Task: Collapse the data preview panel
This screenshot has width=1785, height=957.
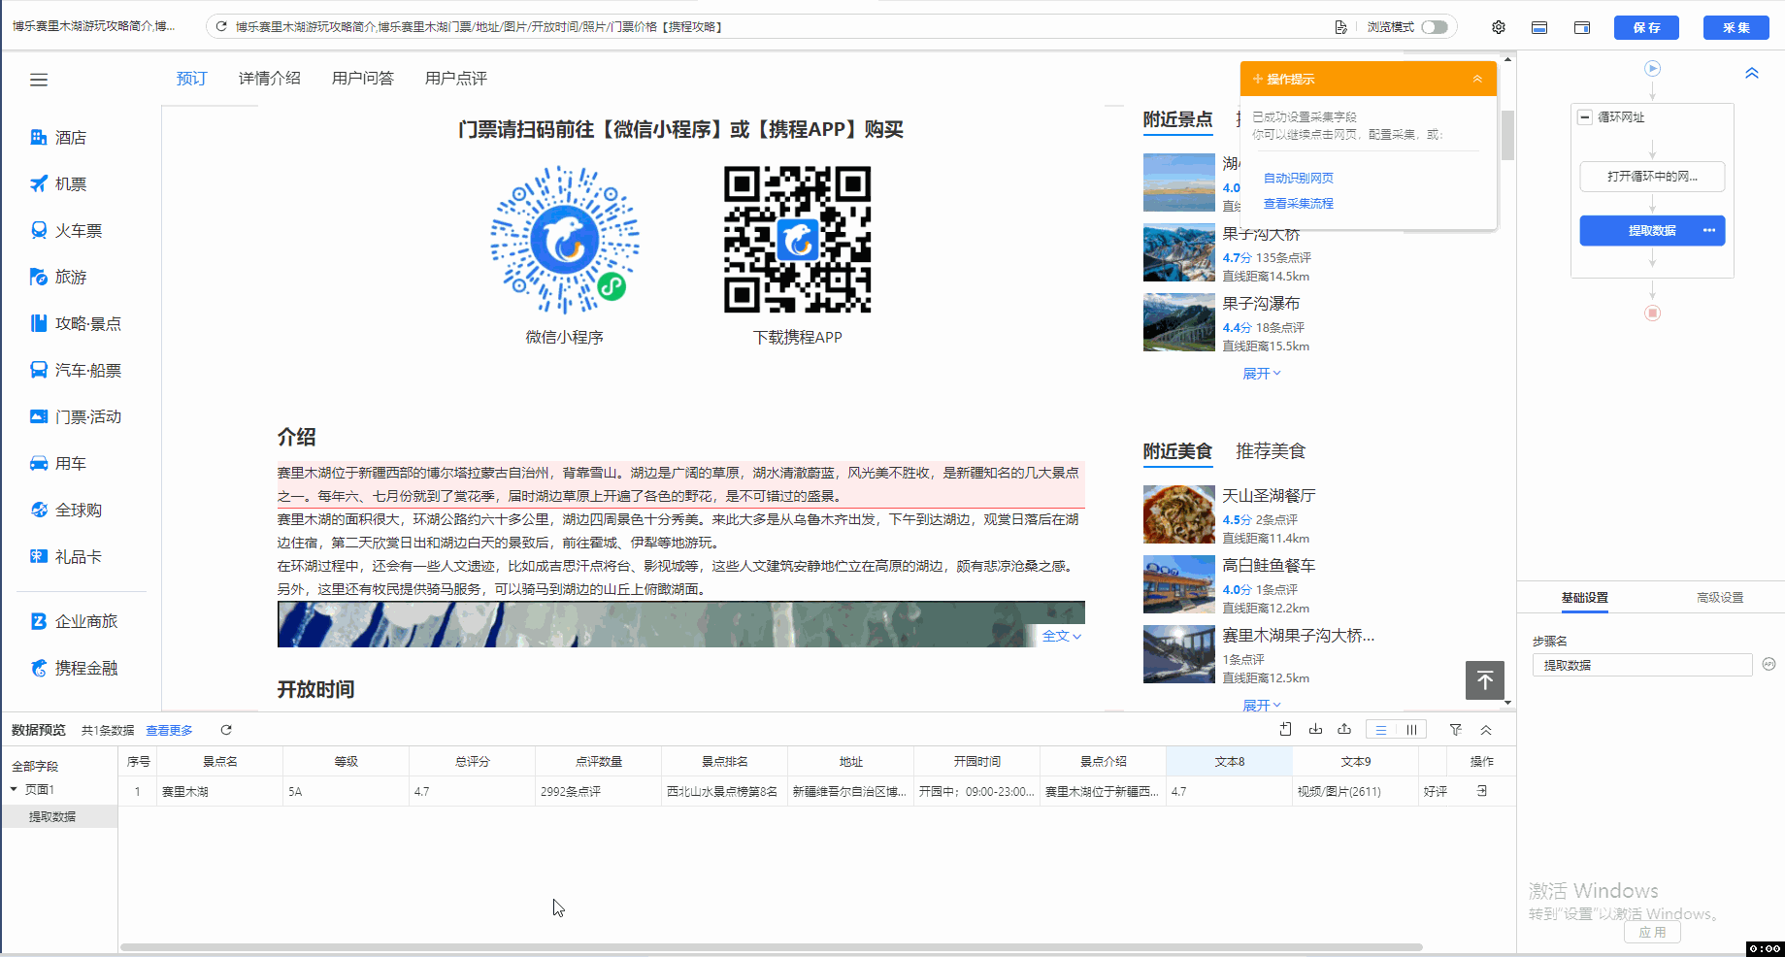Action: [1486, 730]
